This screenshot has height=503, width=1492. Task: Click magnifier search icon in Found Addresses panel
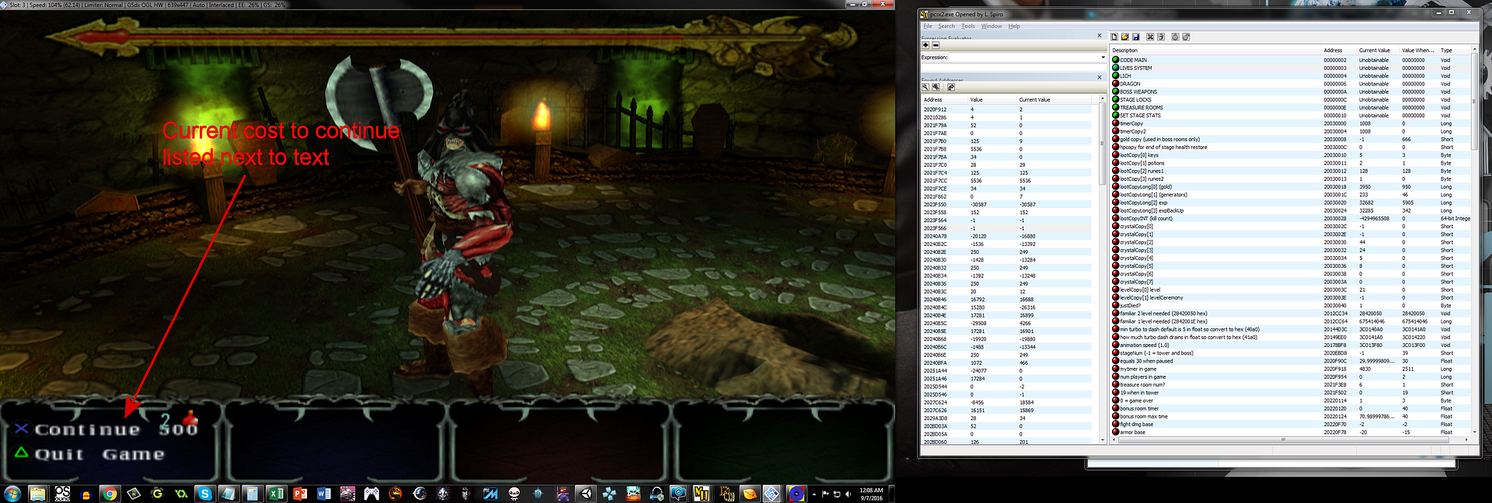(x=926, y=87)
